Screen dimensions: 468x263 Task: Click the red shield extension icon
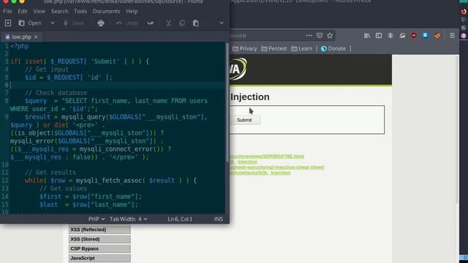click(x=414, y=36)
